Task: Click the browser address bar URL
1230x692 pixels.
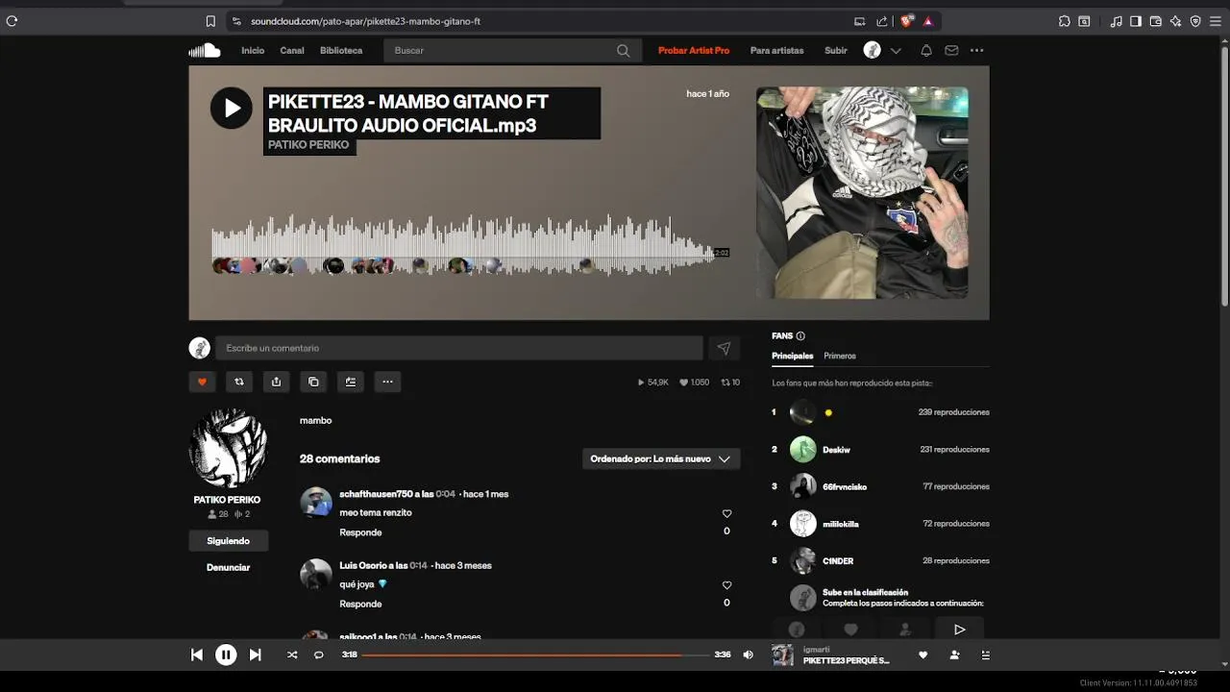Action: pos(365,21)
